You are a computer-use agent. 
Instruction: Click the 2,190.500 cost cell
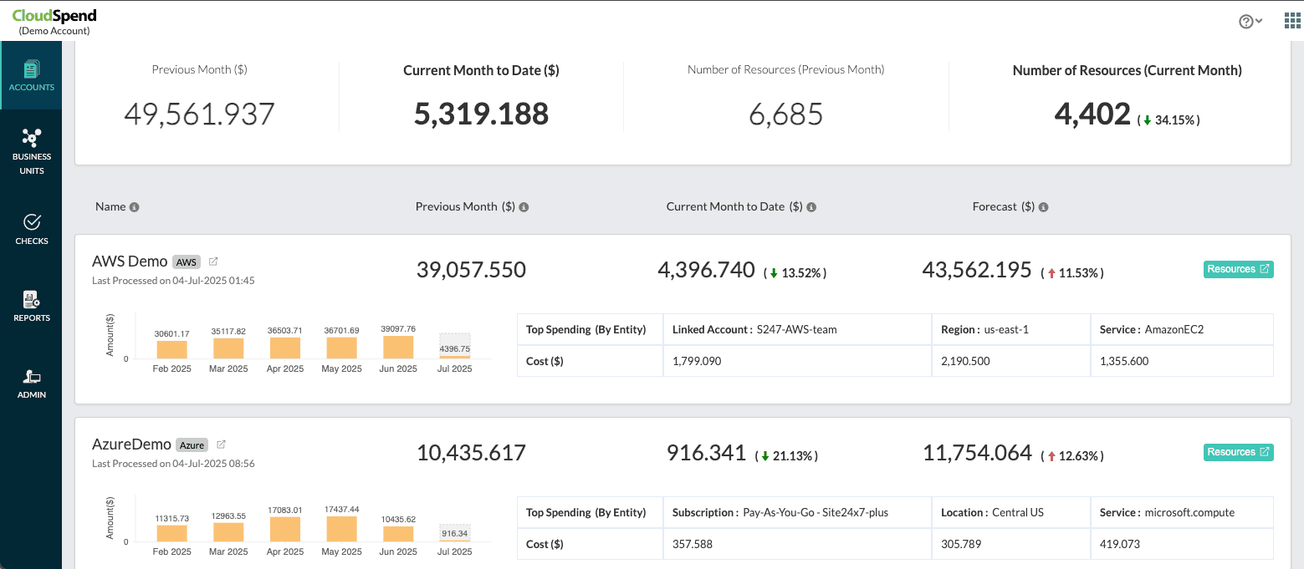[1011, 361]
